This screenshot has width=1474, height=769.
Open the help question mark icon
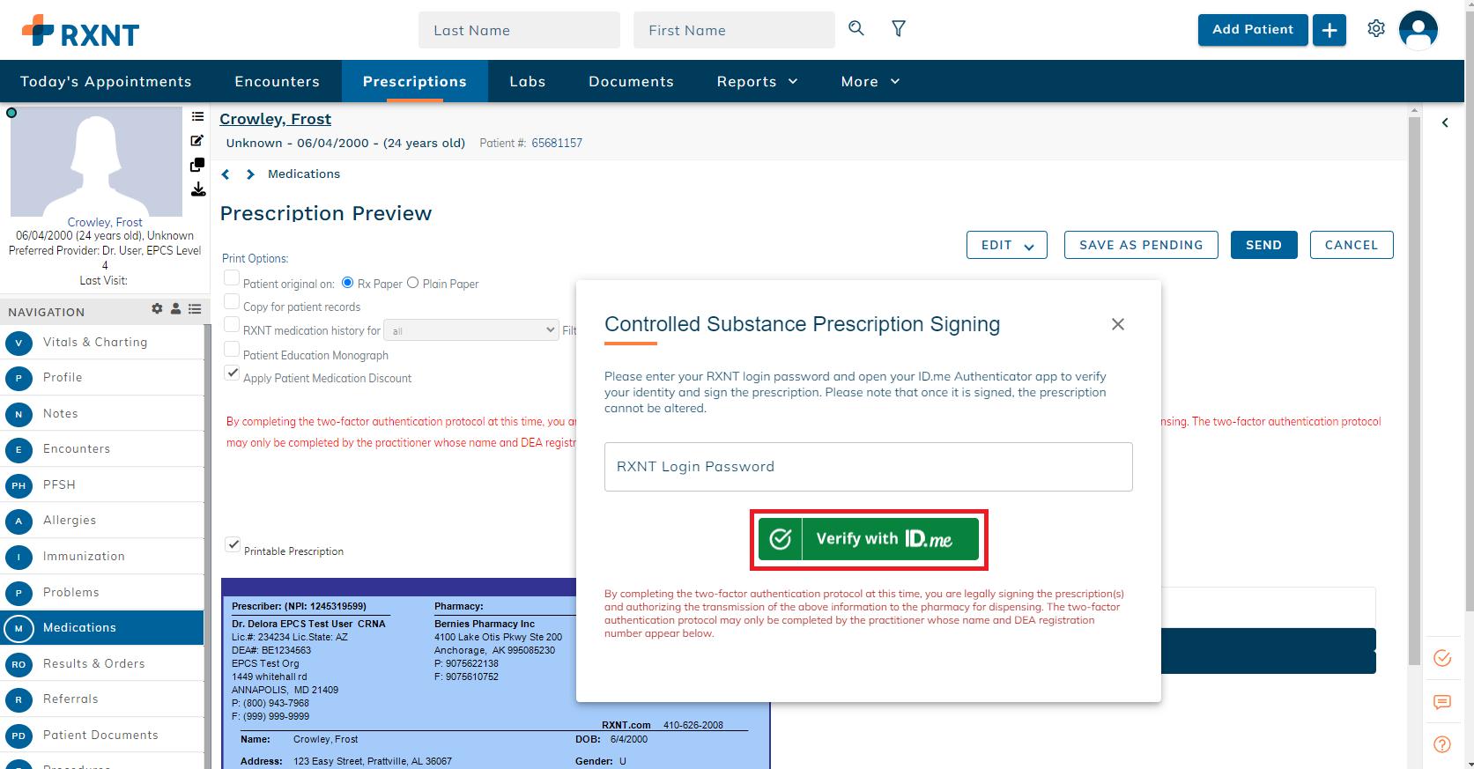[1442, 744]
